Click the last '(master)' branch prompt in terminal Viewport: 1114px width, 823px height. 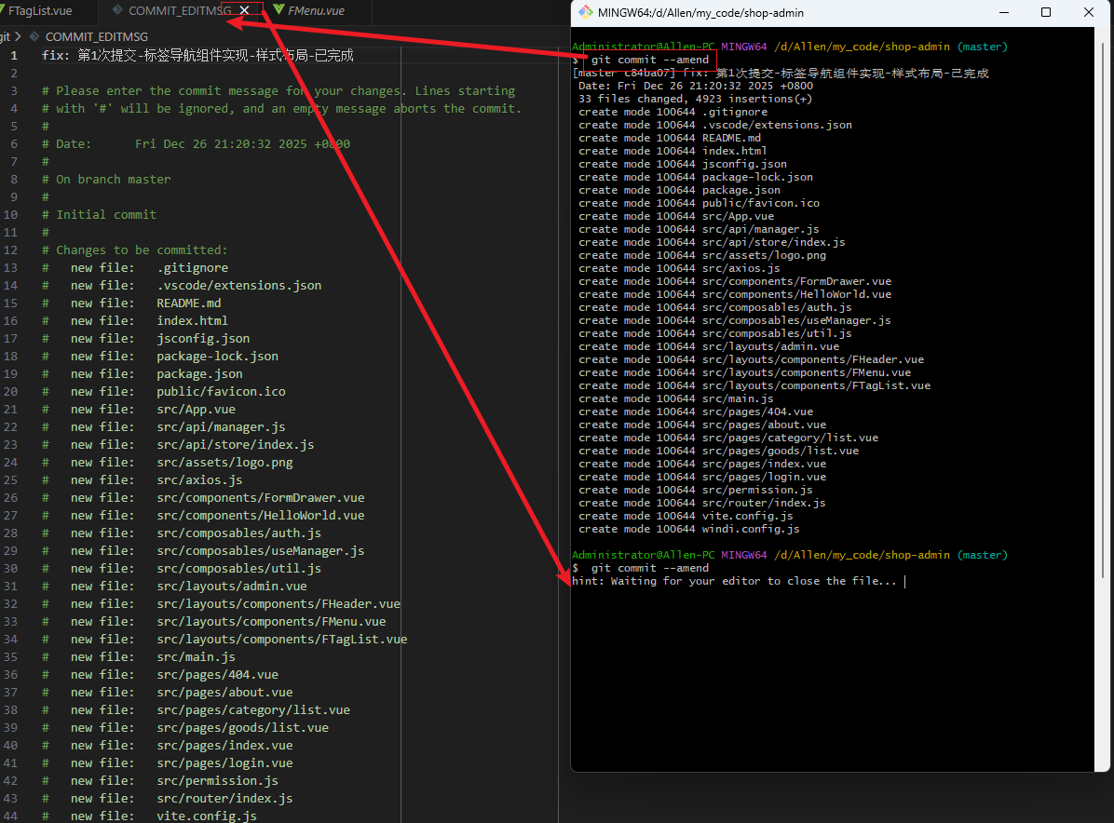point(983,555)
